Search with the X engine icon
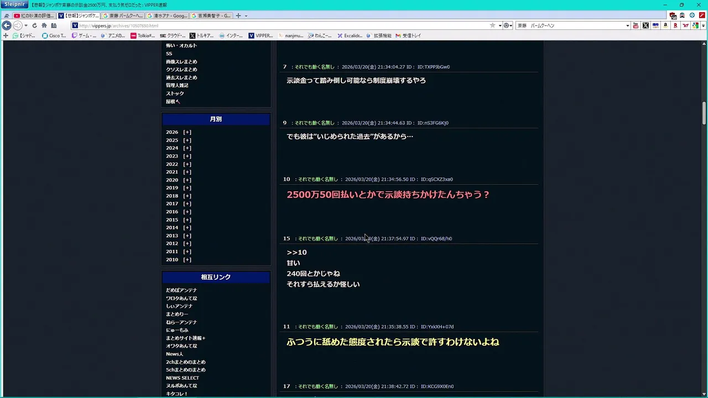Screen dimensions: 708x398 645,25
